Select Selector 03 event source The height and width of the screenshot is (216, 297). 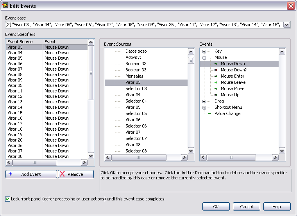(136, 89)
